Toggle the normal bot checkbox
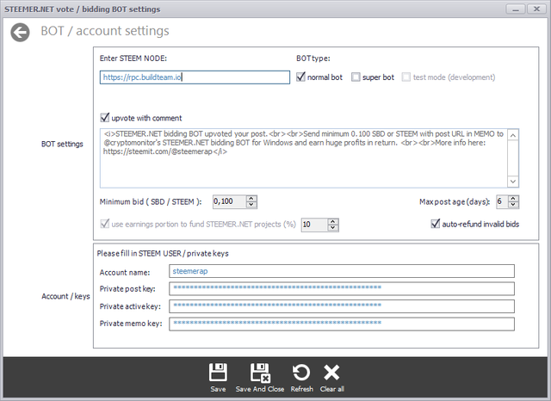The image size is (551, 401). pyautogui.click(x=300, y=77)
